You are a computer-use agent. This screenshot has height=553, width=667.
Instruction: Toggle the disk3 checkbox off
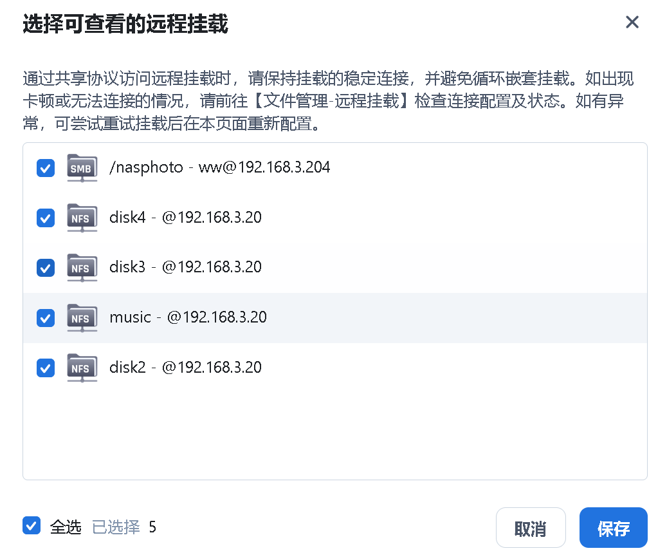point(45,268)
